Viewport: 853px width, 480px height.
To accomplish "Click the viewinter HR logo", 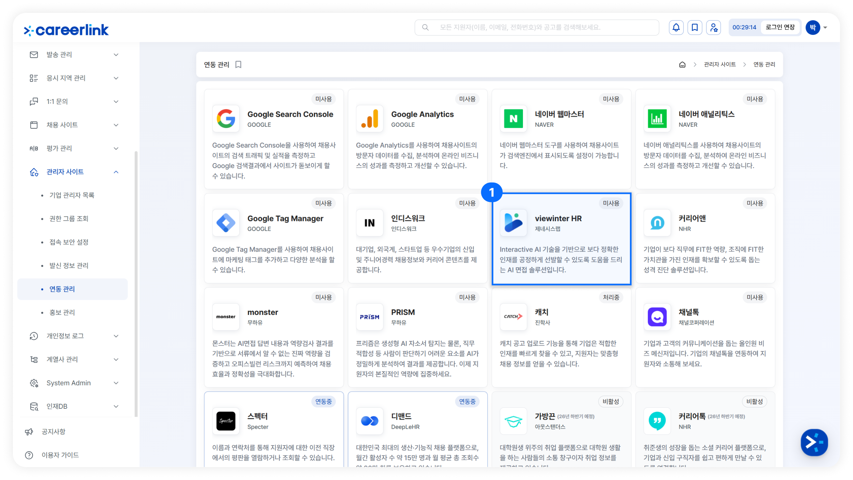I will click(513, 223).
